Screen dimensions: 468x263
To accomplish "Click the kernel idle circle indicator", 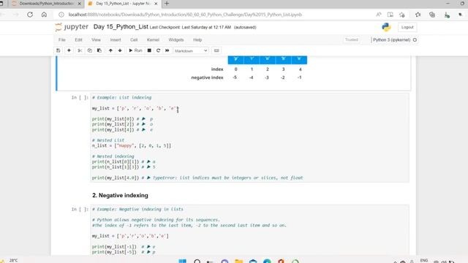I will pyautogui.click(x=415, y=40).
